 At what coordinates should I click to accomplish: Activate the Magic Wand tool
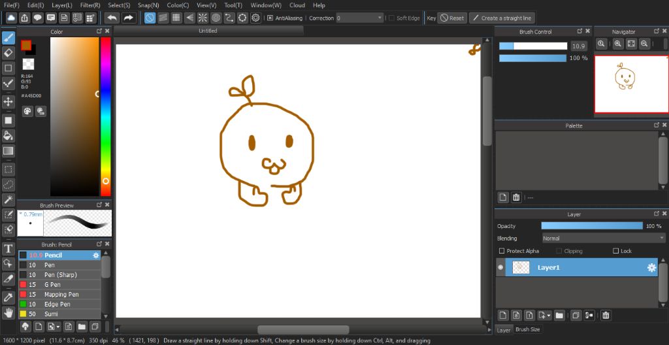coord(8,199)
